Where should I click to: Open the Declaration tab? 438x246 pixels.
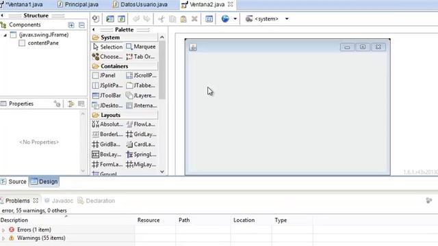(96, 200)
